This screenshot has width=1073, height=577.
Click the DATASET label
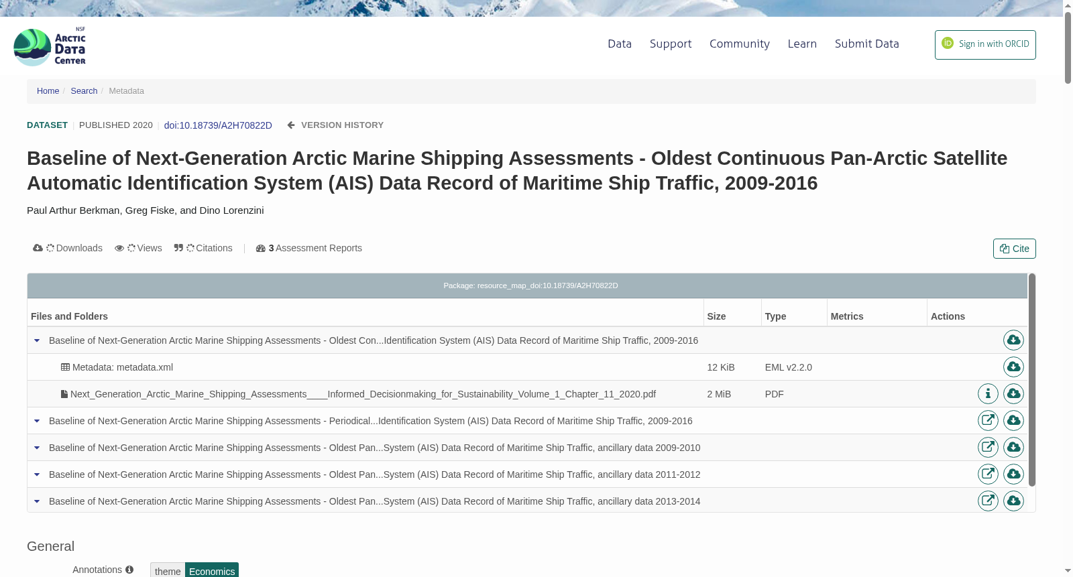(47, 125)
